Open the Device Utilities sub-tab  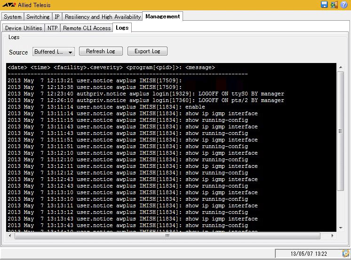24,28
